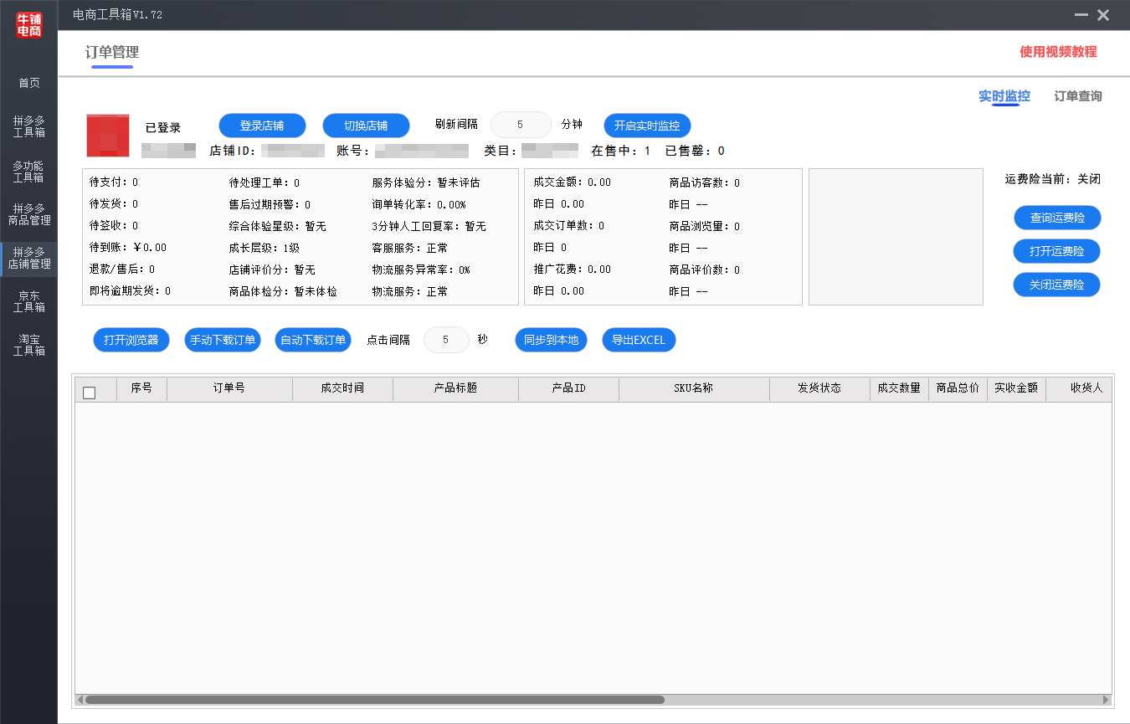The height and width of the screenshot is (724, 1130).
Task: Open 拼多多商品管理 in the sidebar
Action: pyautogui.click(x=29, y=214)
